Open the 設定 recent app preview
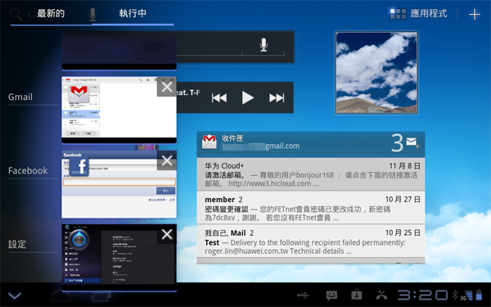Viewport: 491px width, 307px height. click(119, 258)
